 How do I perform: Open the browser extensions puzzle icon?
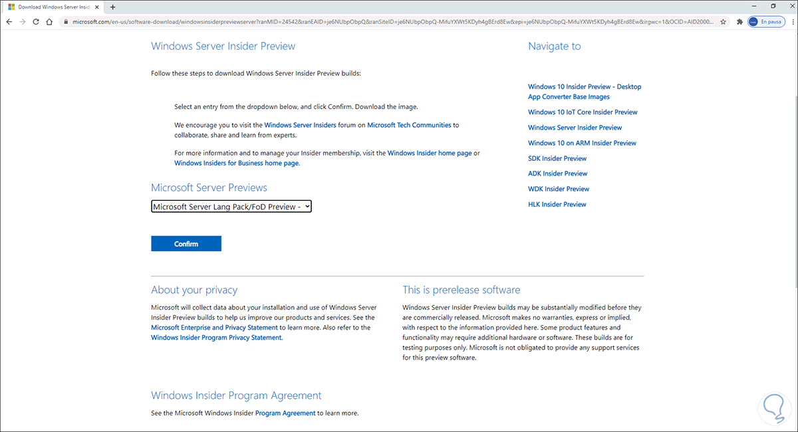point(739,21)
